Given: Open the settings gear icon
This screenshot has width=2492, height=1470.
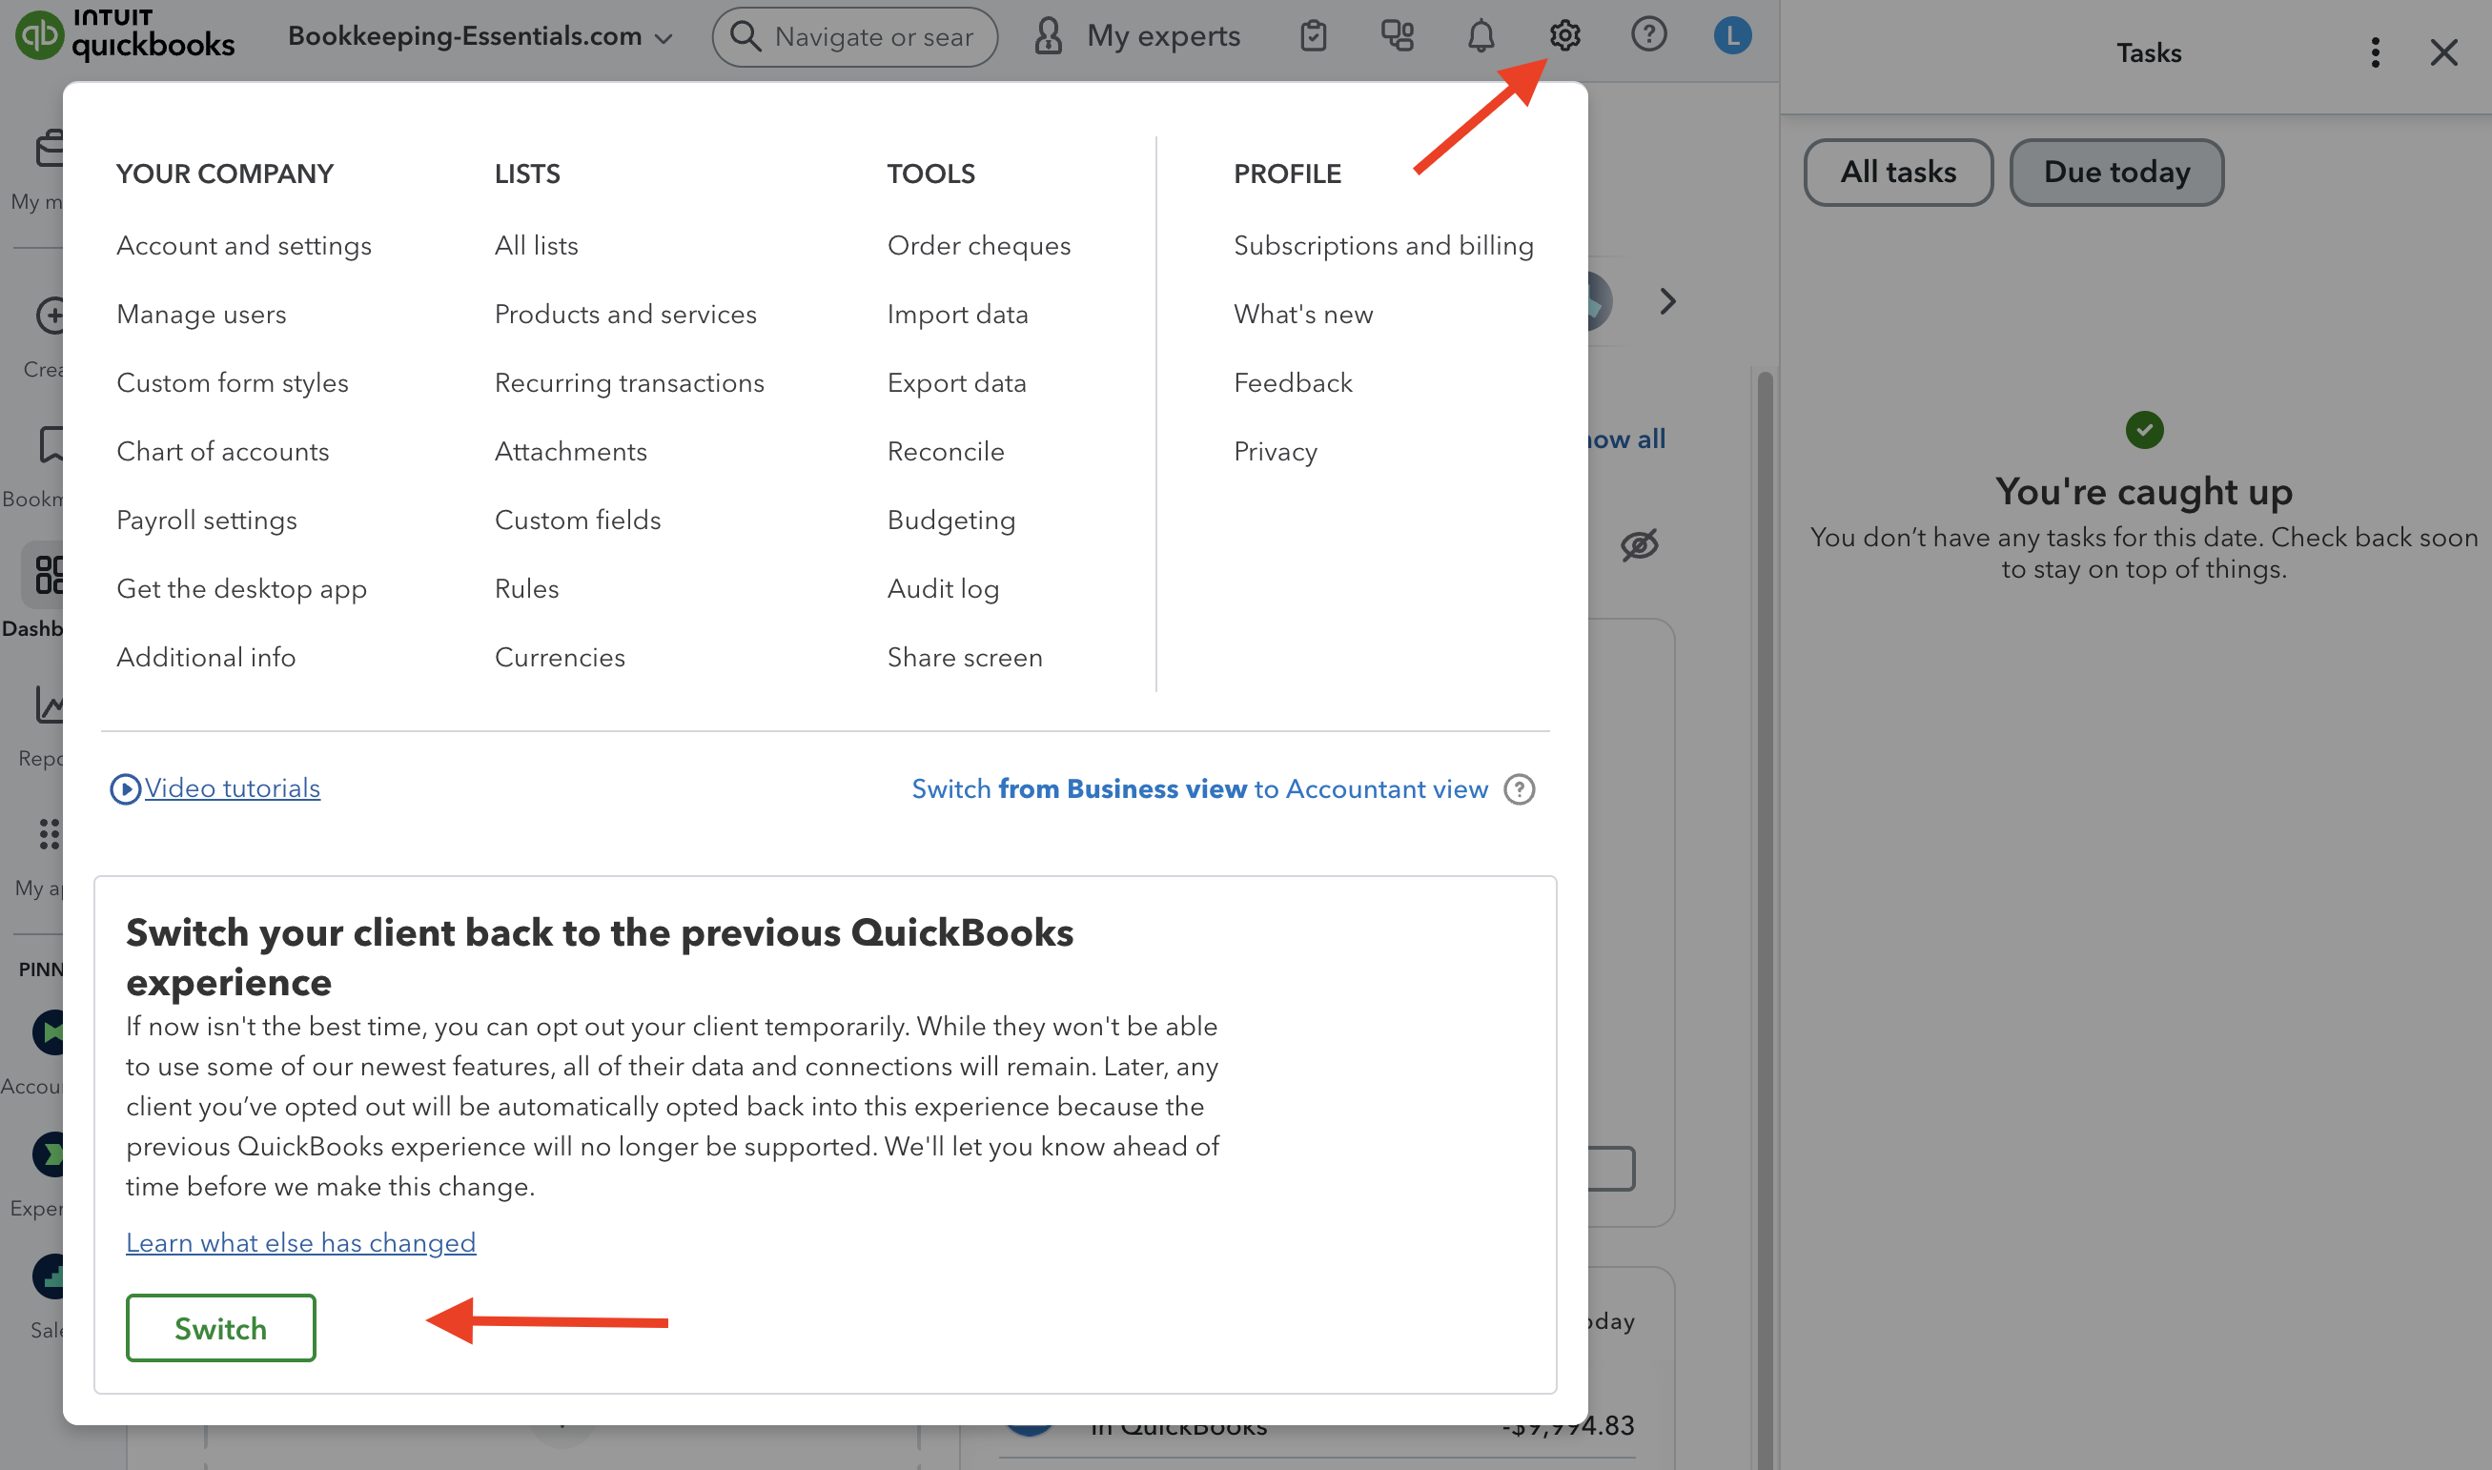Looking at the screenshot, I should [x=1564, y=35].
